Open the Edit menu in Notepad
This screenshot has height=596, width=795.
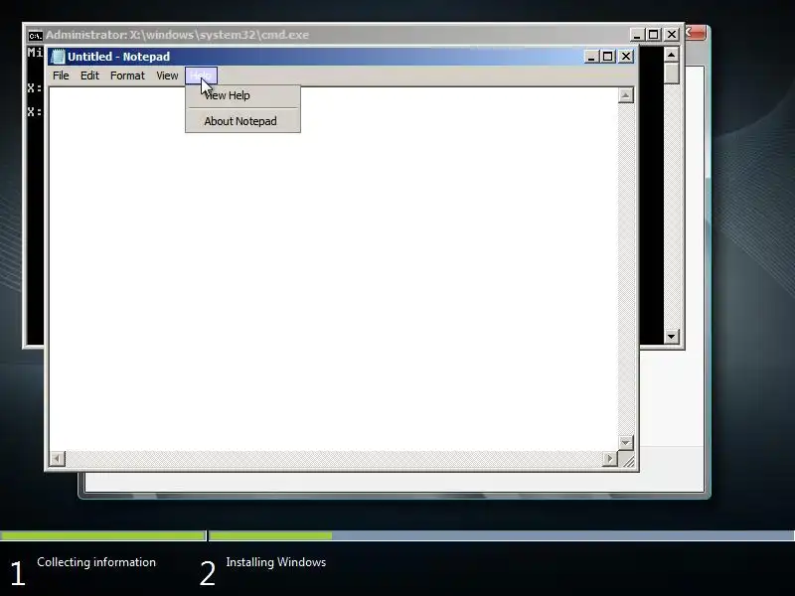(89, 75)
